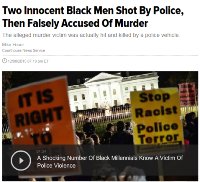Open the video titled 'A Shocking Number Of Black Millennials'
Viewport: 200px width, 182px height.
tap(110, 162)
